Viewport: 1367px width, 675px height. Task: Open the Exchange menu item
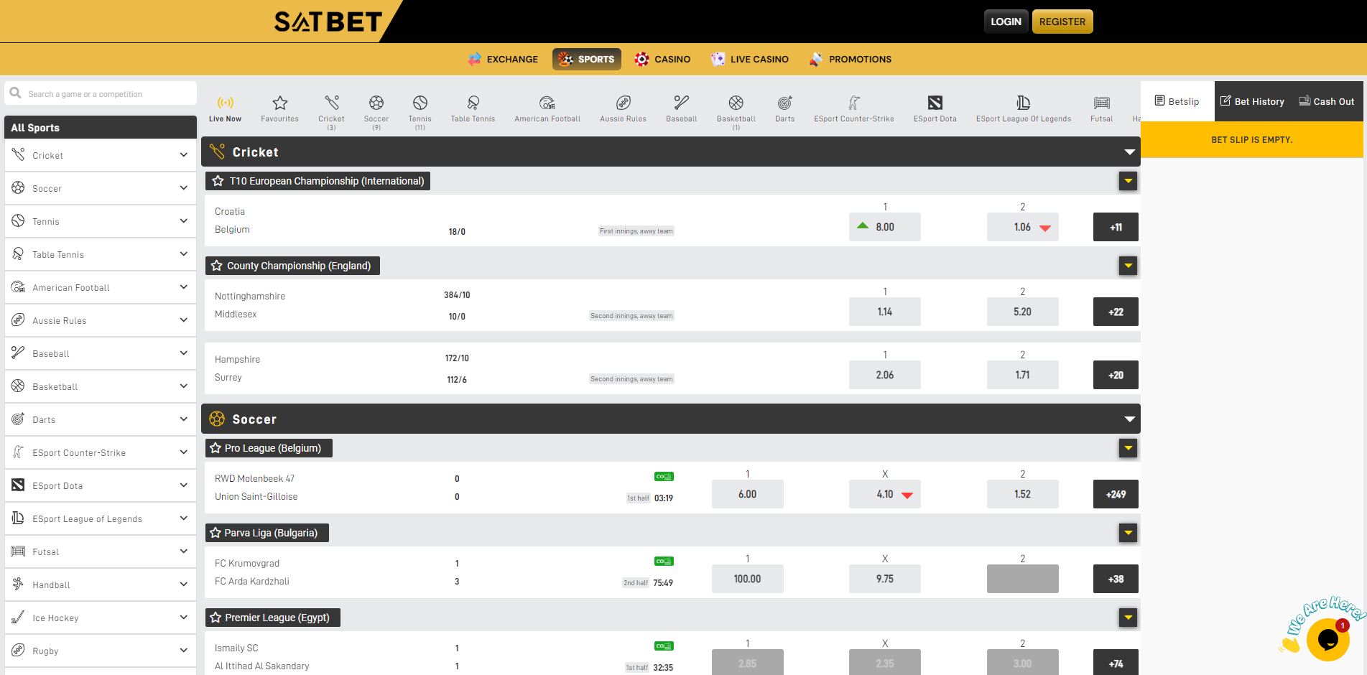503,59
